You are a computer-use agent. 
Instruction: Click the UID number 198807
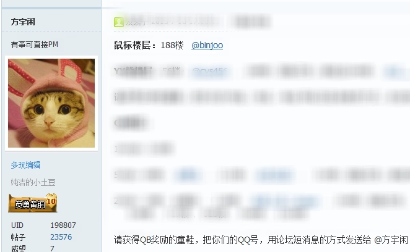click(x=63, y=225)
